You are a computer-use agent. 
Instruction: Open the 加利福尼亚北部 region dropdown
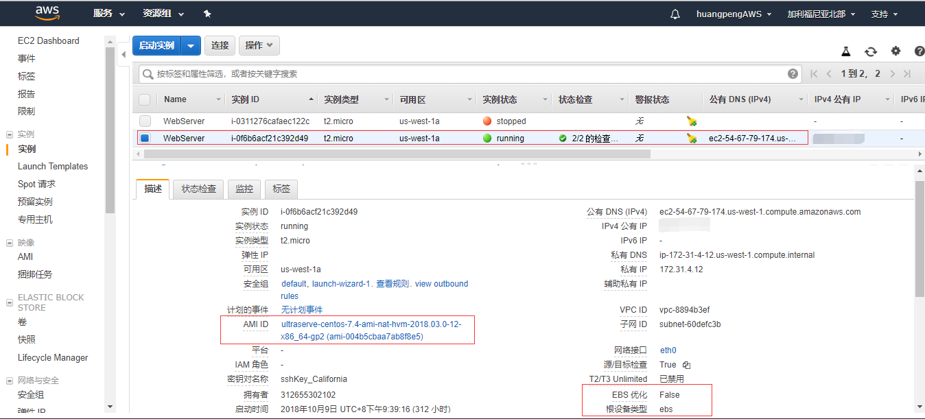pyautogui.click(x=821, y=14)
